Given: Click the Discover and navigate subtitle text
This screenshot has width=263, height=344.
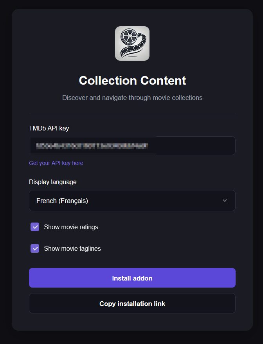Looking at the screenshot, I should coord(132,98).
